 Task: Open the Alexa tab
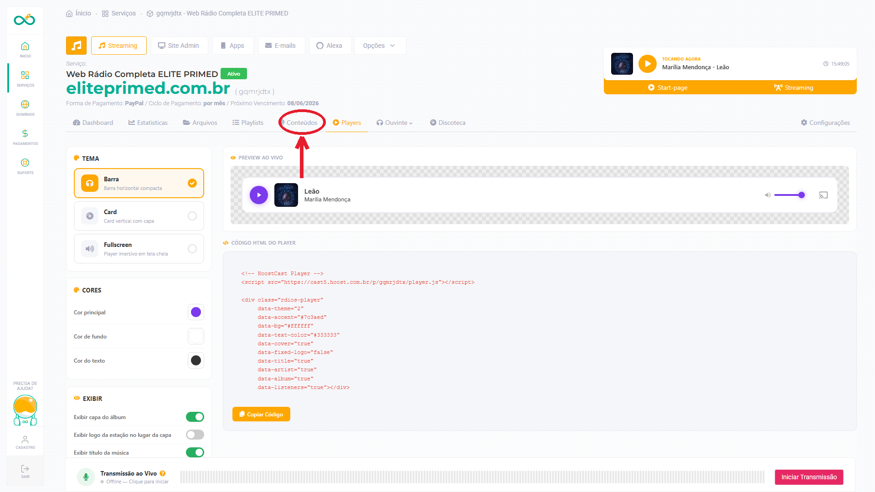pyautogui.click(x=330, y=46)
